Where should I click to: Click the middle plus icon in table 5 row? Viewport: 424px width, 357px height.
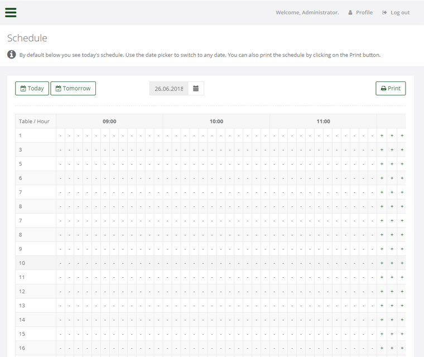392,164
